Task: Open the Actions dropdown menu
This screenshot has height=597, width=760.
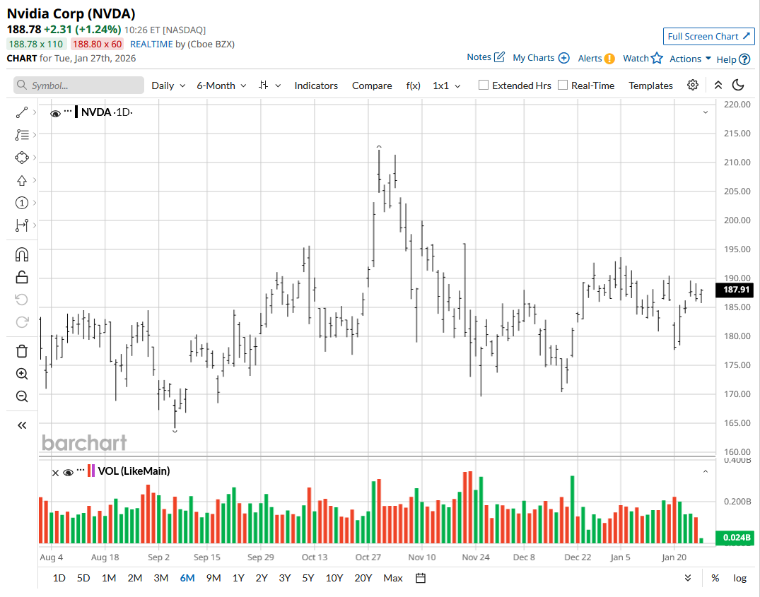Action: pos(690,59)
